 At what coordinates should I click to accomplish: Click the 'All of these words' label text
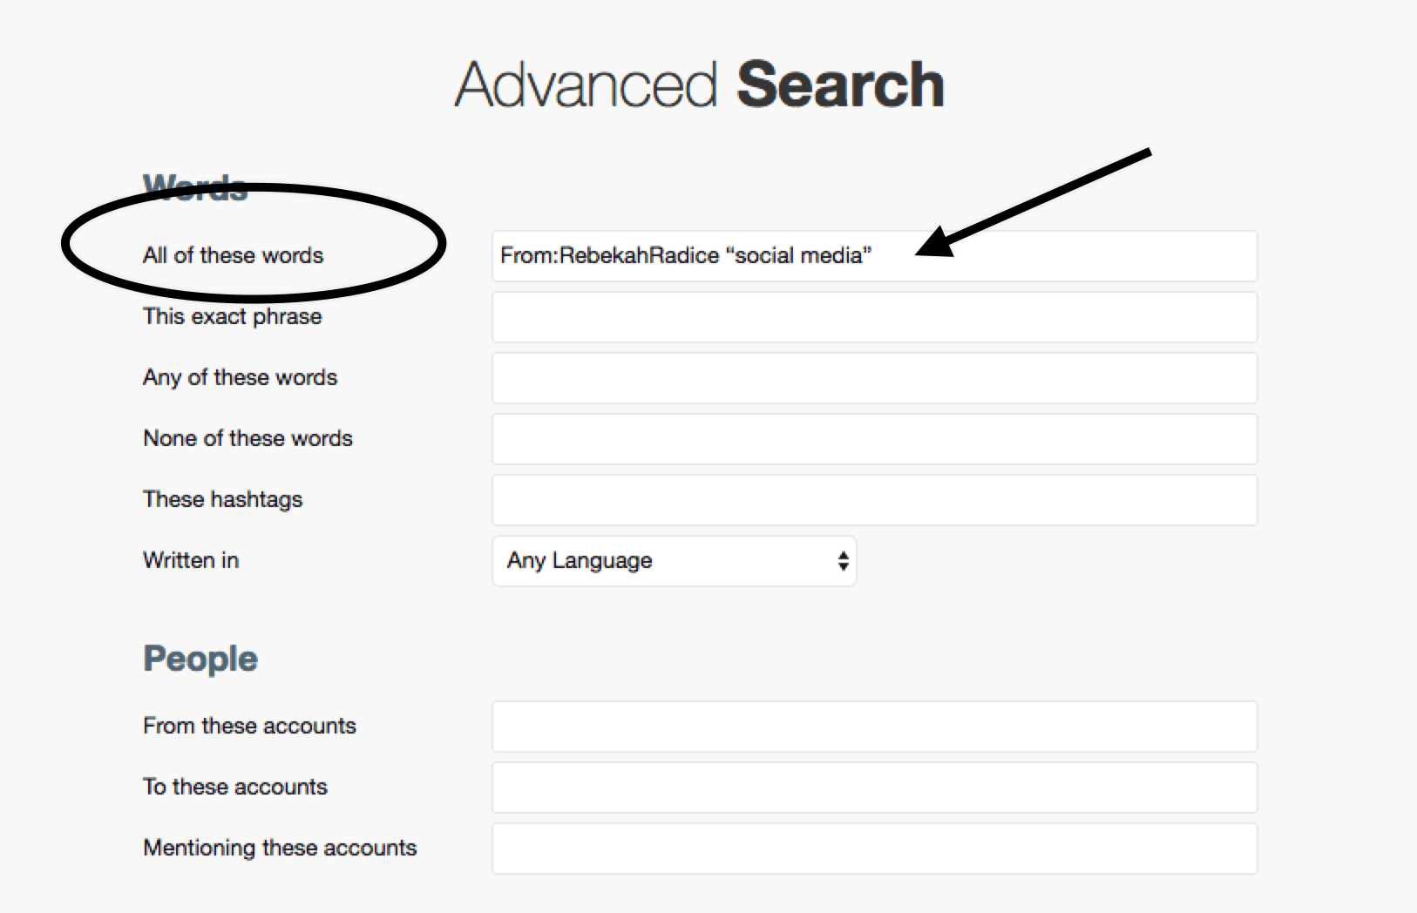coord(233,255)
